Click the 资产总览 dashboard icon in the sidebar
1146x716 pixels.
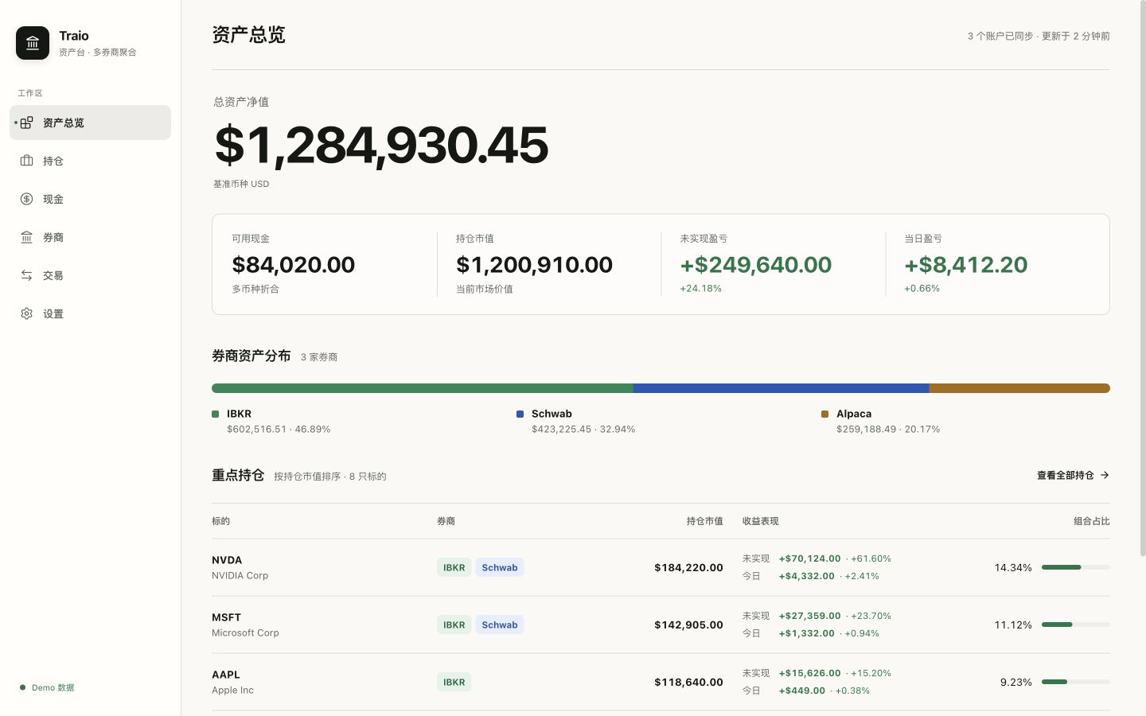pos(26,123)
